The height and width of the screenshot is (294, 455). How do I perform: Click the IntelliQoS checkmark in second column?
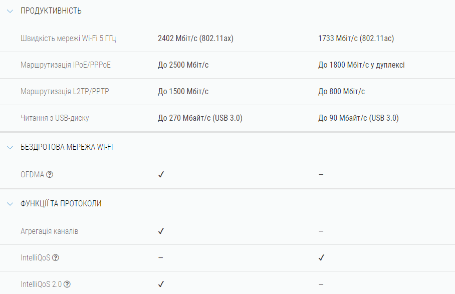tap(321, 258)
